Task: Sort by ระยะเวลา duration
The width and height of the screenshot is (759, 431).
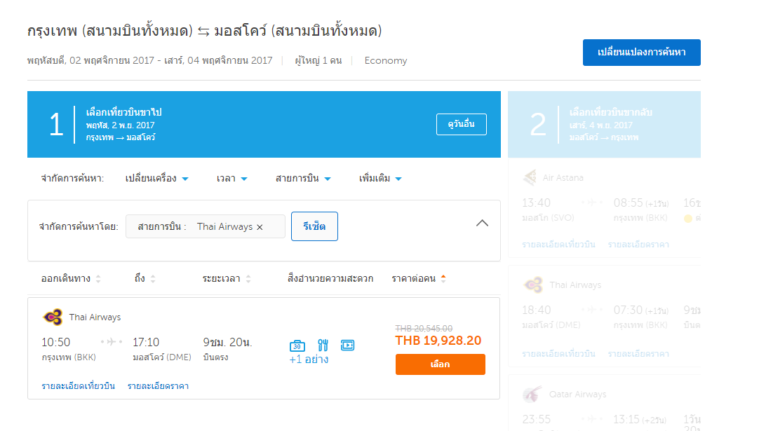Action: click(x=227, y=279)
